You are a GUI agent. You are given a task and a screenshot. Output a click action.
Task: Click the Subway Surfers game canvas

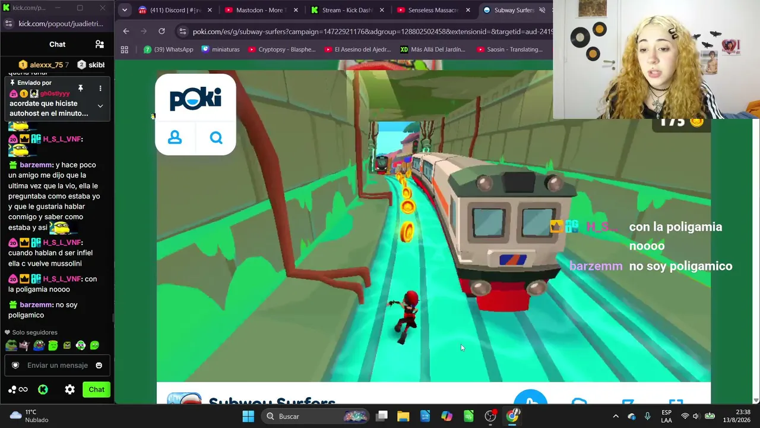click(x=433, y=226)
